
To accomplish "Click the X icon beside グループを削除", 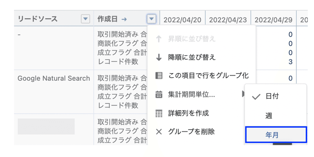I will [x=159, y=132].
